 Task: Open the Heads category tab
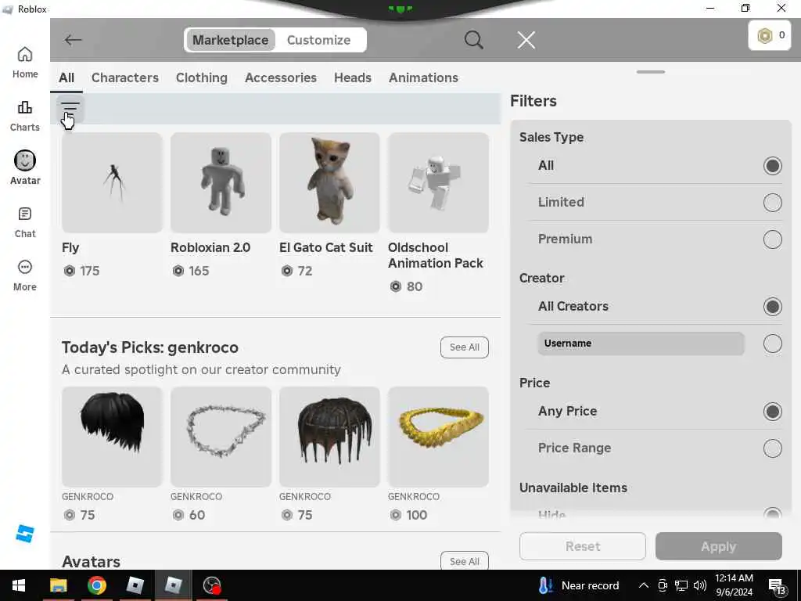pos(353,77)
